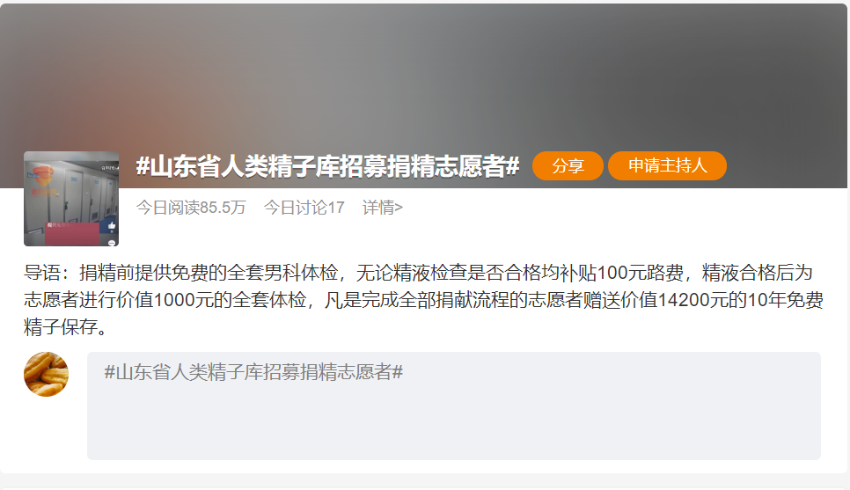Open 今日讨论17 discussion count
This screenshot has height=490, width=850.
pos(304,207)
